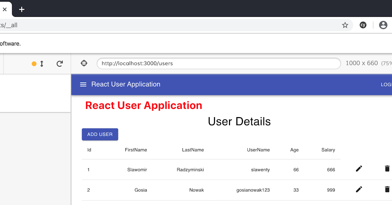Select the pencil edit icon for Gosia
Screen dimensions: 392x205
pyautogui.click(x=359, y=189)
